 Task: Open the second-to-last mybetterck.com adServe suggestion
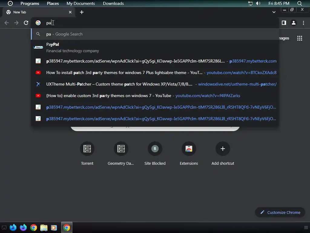[x=155, y=107]
